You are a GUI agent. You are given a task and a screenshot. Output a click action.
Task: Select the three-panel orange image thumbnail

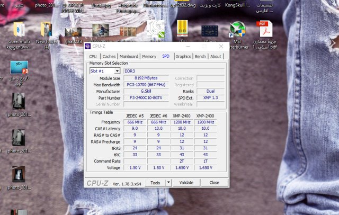coord(128,32)
